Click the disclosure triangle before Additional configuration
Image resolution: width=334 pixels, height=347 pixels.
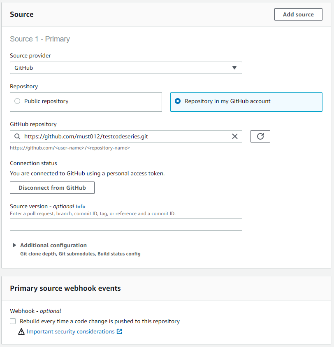point(14,245)
